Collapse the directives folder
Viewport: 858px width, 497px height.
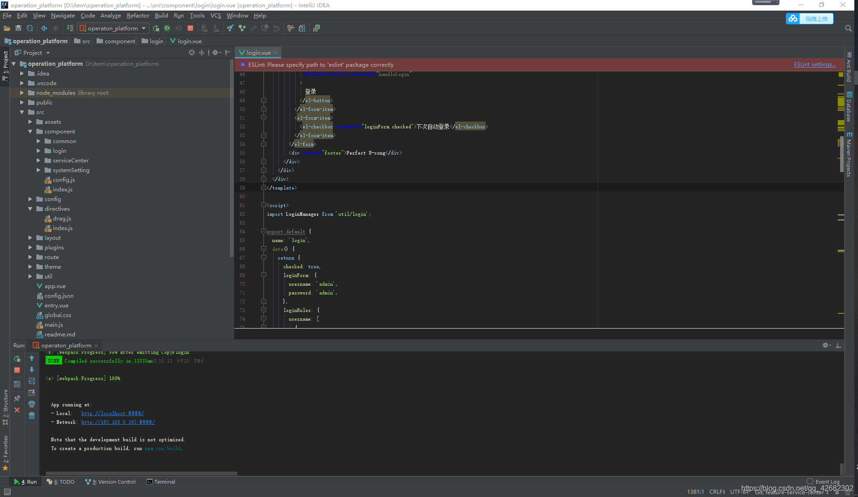pyautogui.click(x=30, y=208)
